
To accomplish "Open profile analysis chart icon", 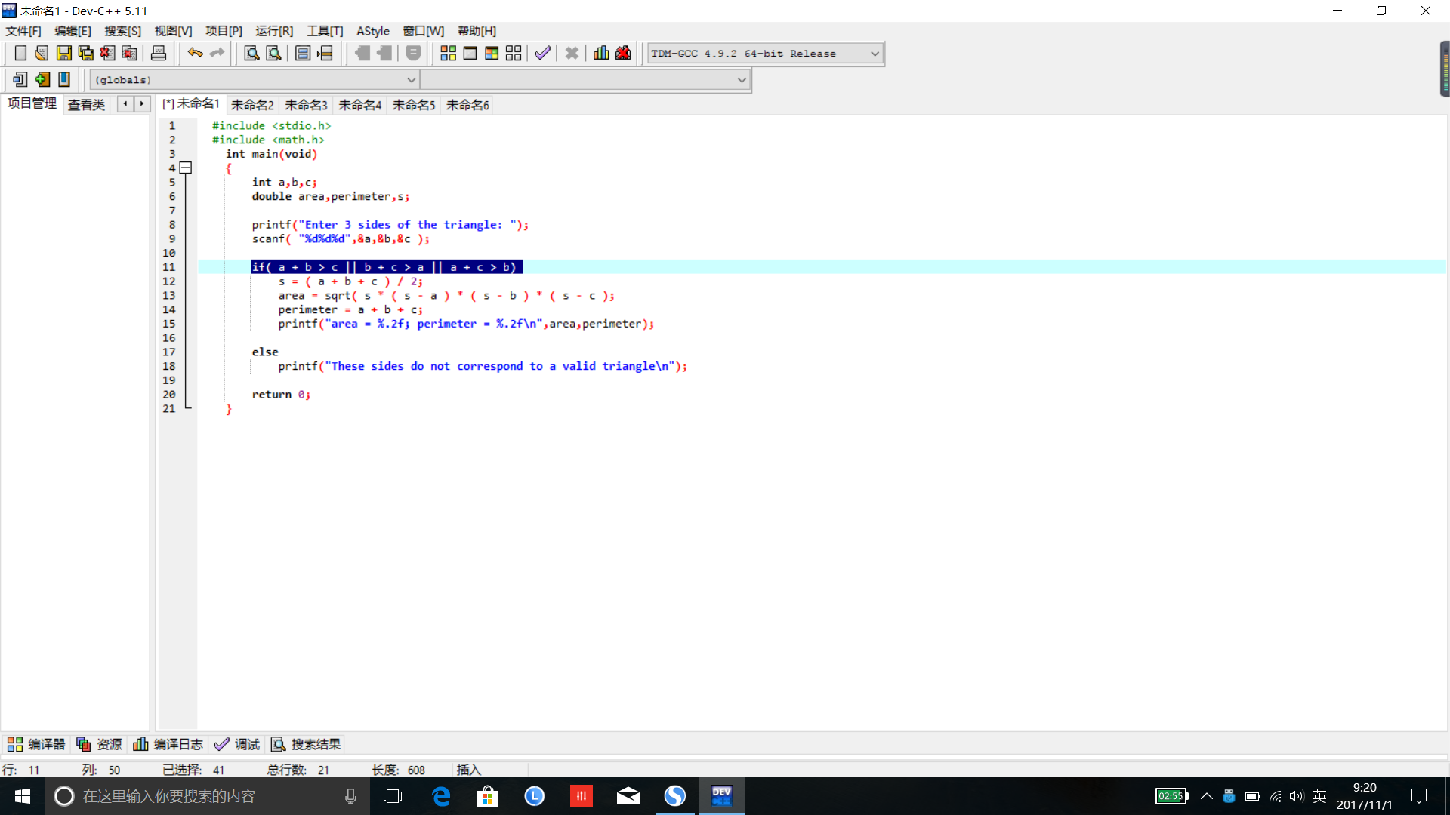I will 601,54.
